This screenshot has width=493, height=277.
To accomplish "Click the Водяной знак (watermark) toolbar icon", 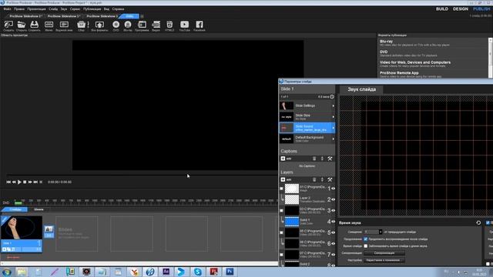I will click(64, 25).
